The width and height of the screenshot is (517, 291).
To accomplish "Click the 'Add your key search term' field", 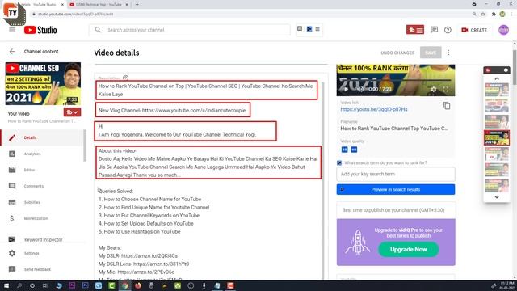I will [x=396, y=175].
